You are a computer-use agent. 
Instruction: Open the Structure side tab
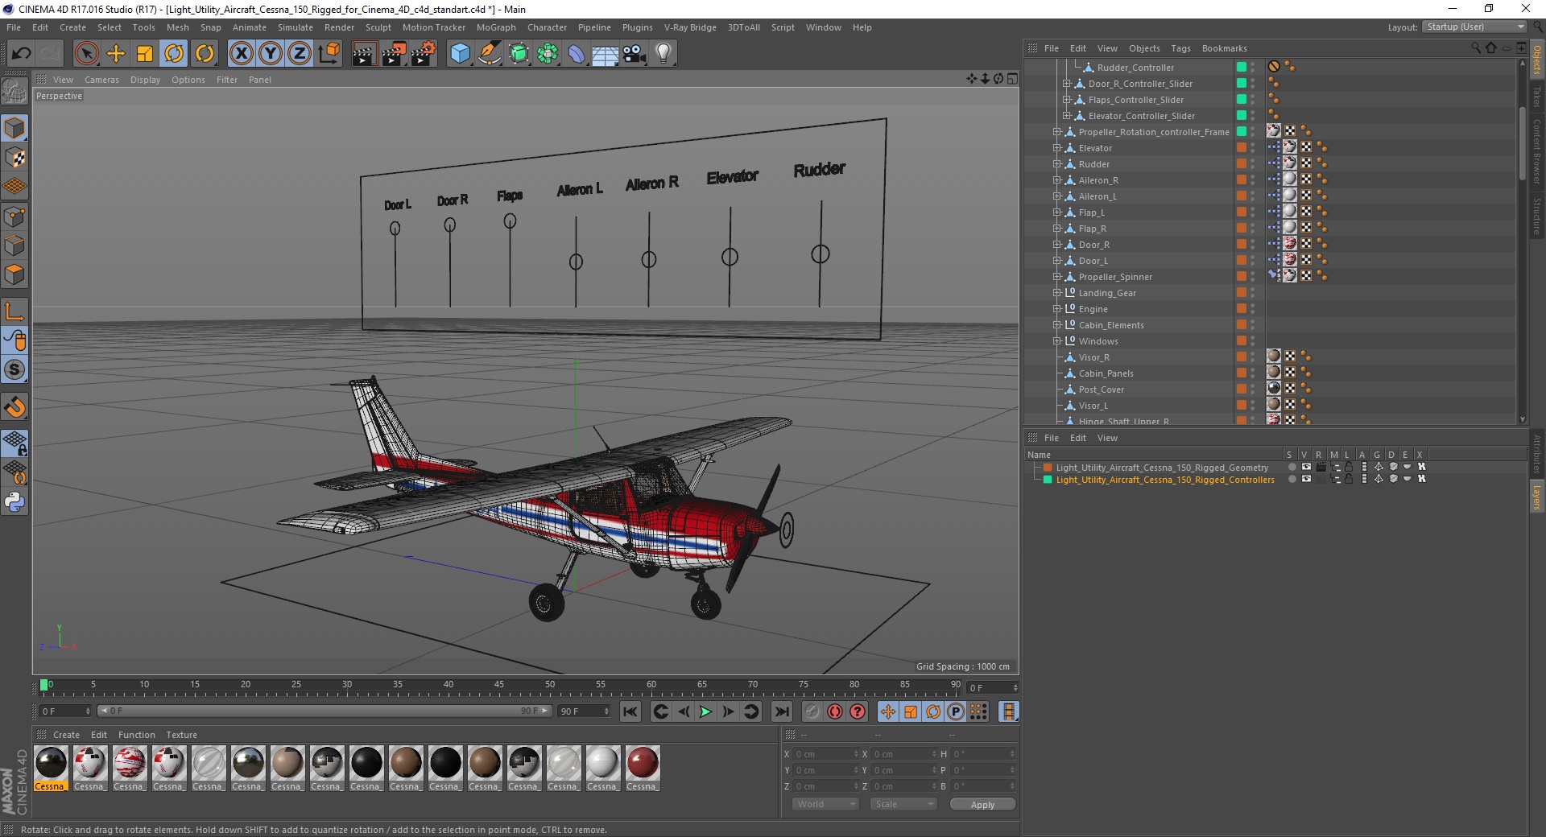click(x=1537, y=215)
